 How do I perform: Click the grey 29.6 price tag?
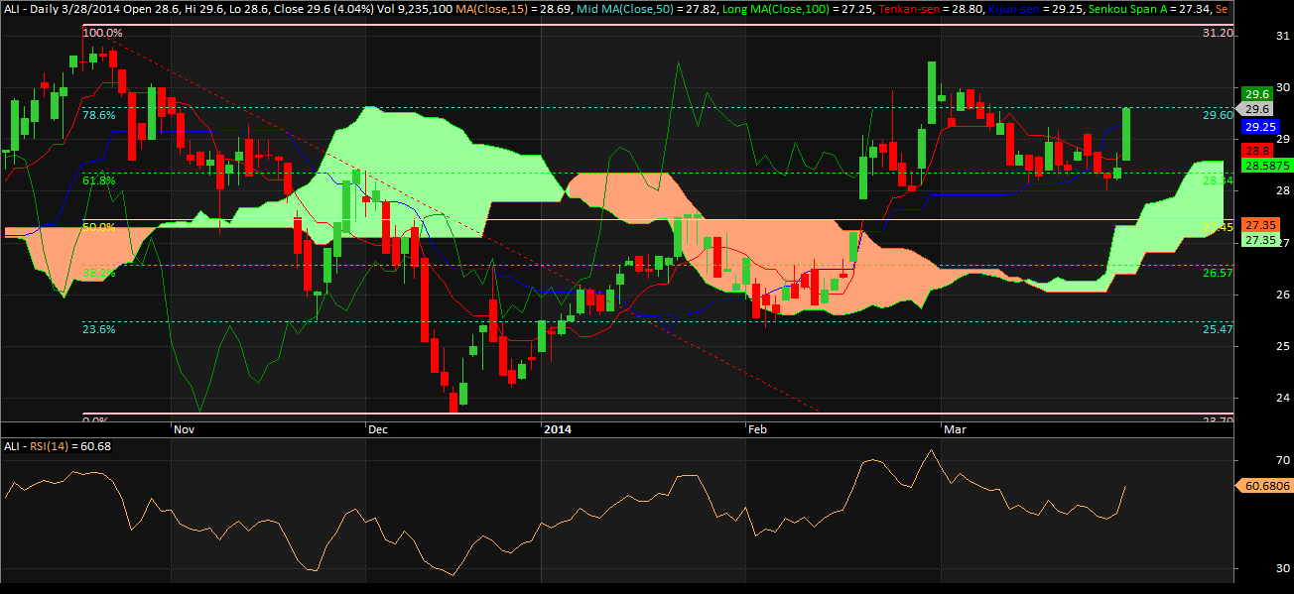(x=1255, y=108)
